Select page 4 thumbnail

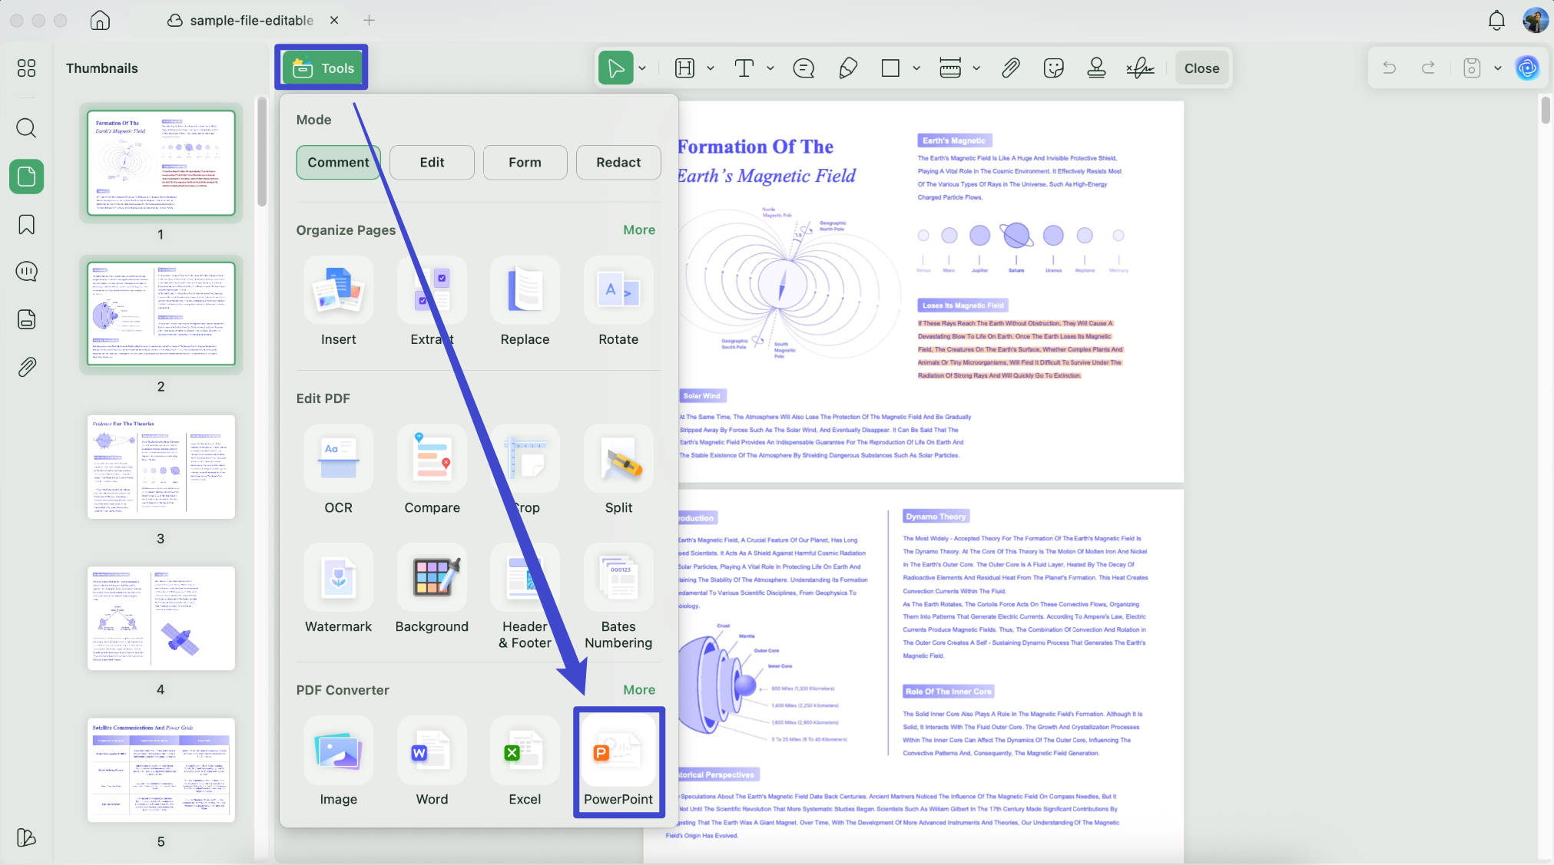coord(161,618)
